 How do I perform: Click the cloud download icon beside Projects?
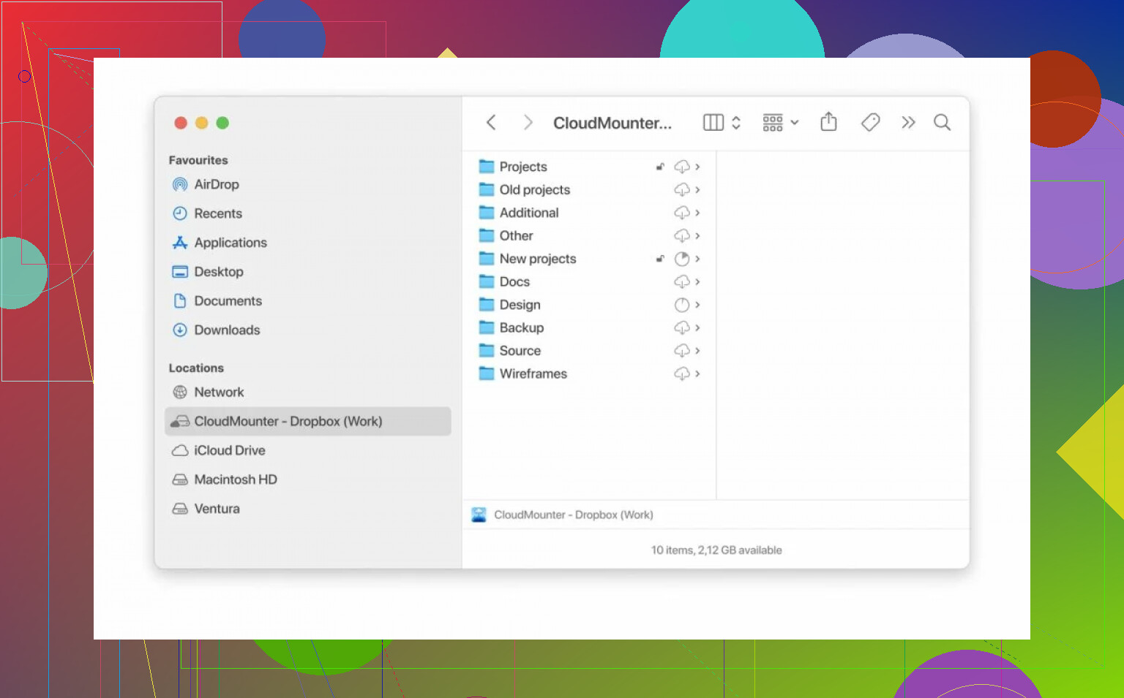[x=681, y=167]
